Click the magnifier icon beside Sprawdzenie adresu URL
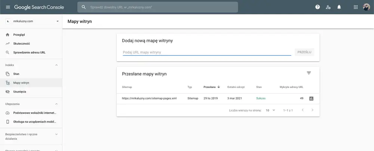 7,52
